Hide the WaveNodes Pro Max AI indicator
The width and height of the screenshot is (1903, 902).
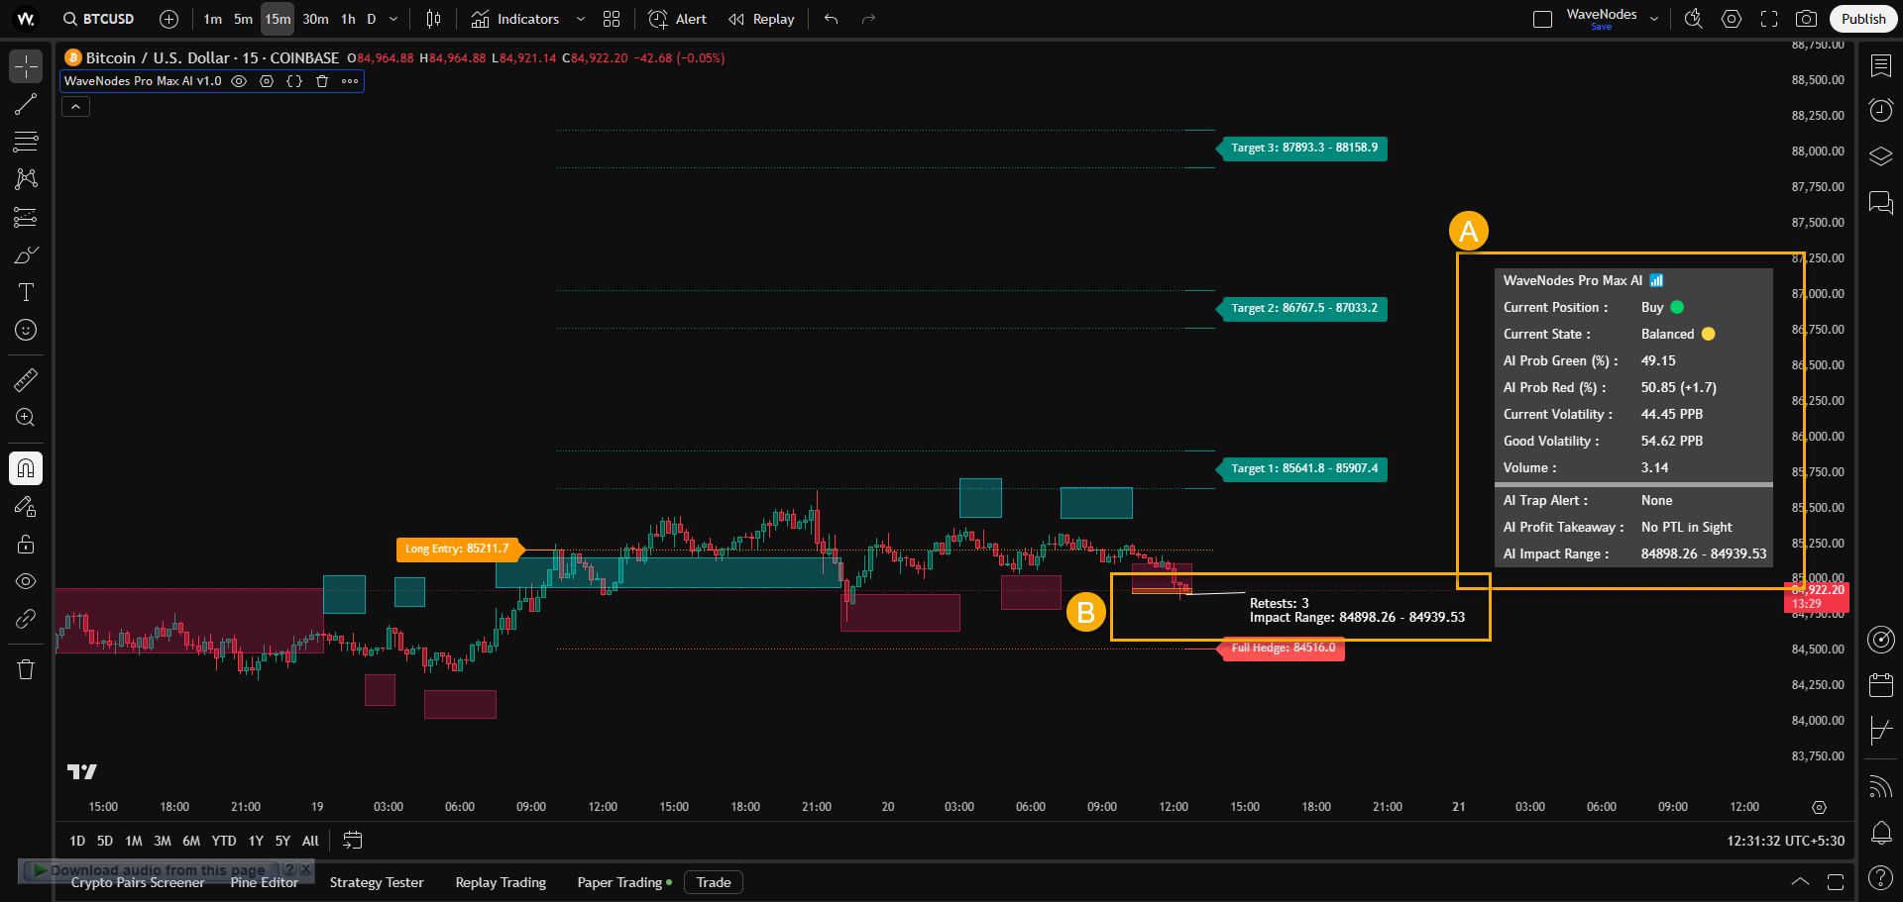click(x=239, y=81)
